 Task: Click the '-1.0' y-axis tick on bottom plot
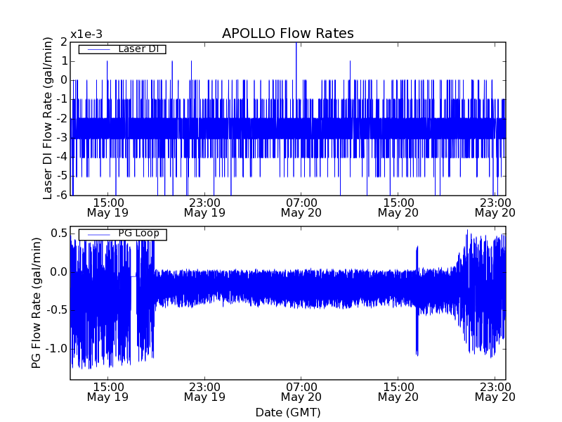[x=56, y=349]
